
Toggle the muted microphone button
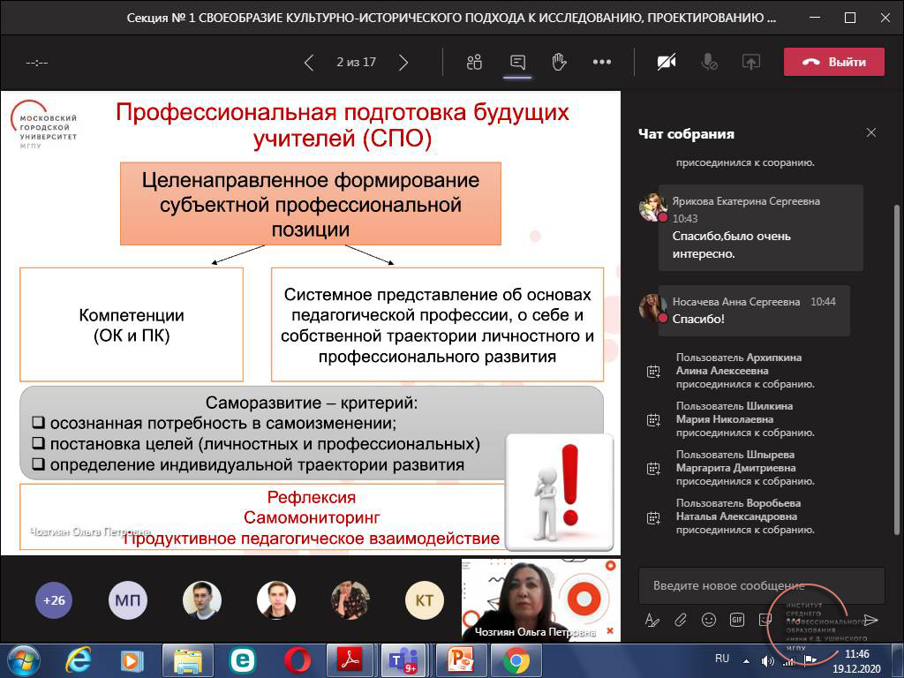pos(709,62)
